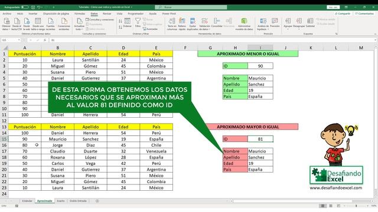The height and width of the screenshot is (212, 378).
Task: Toggle the Filtro funnel button
Action: coord(138,22)
